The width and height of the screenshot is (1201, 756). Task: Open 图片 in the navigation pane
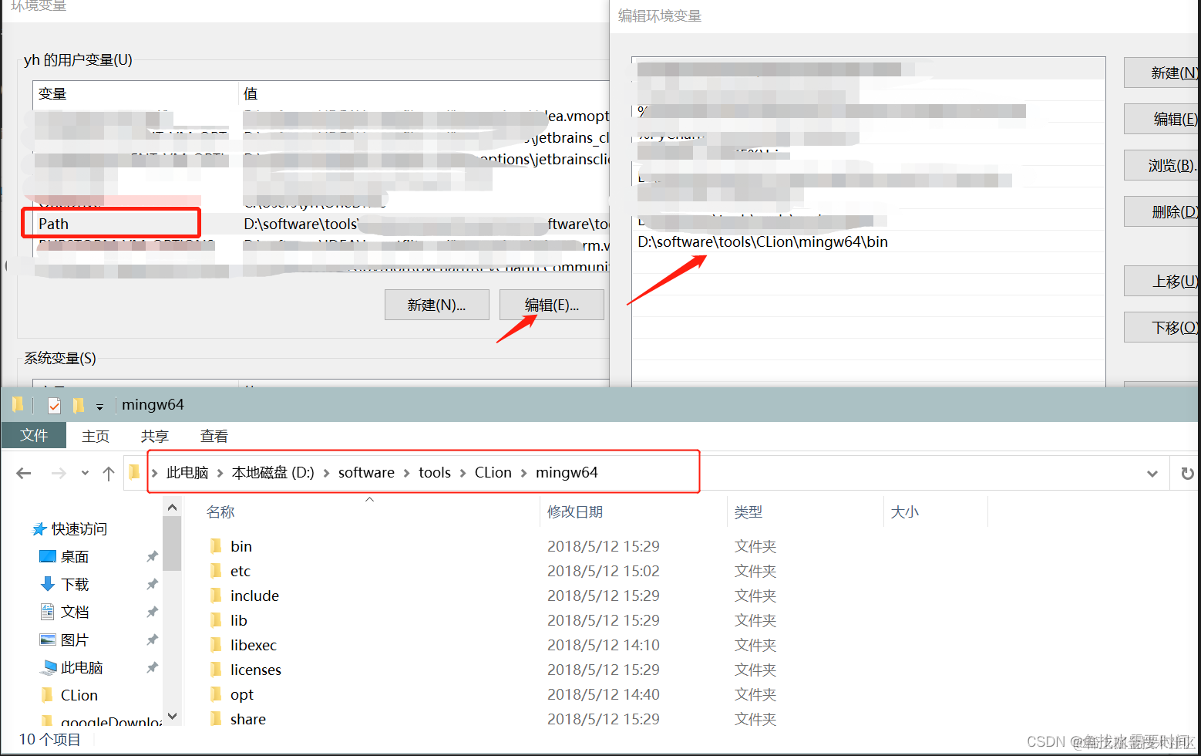coord(75,640)
